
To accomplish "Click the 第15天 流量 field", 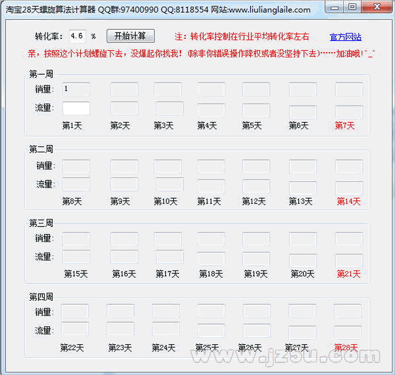I will click(76, 257).
